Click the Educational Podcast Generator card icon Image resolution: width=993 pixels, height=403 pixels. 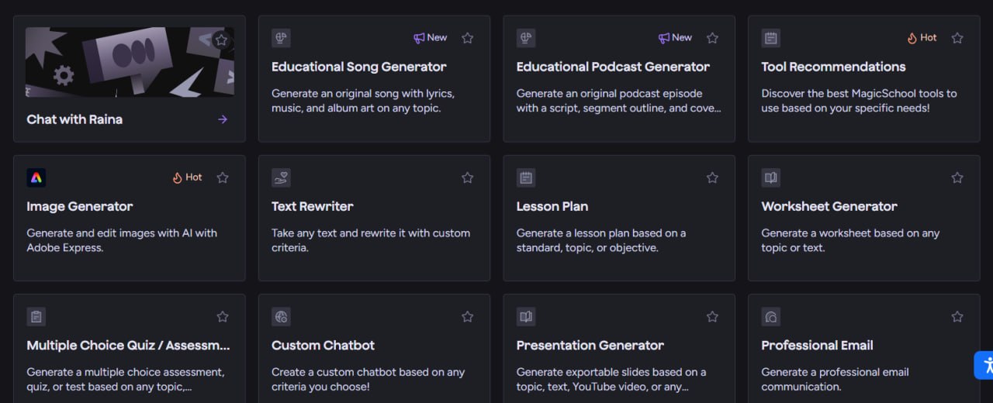point(526,38)
